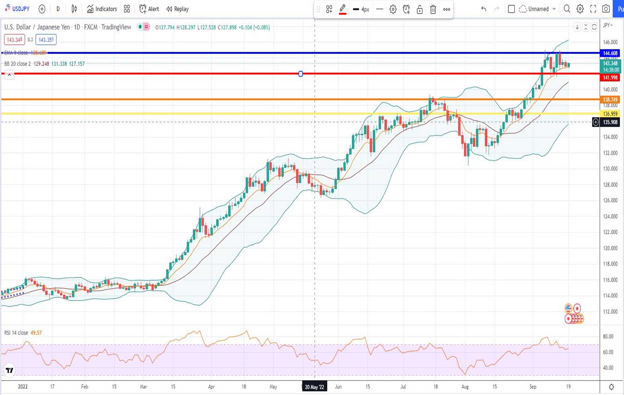Toggle the market status indicator pill

point(143,27)
